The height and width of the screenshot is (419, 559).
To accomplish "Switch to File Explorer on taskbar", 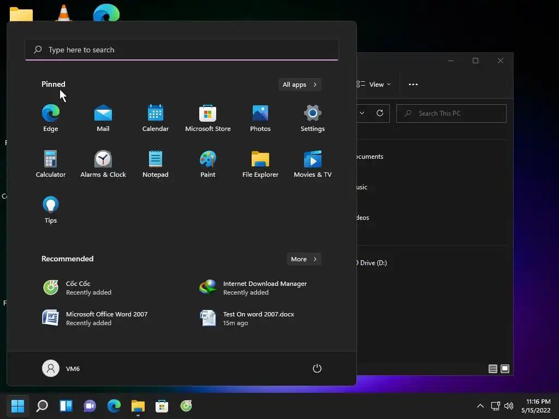I will pos(138,405).
